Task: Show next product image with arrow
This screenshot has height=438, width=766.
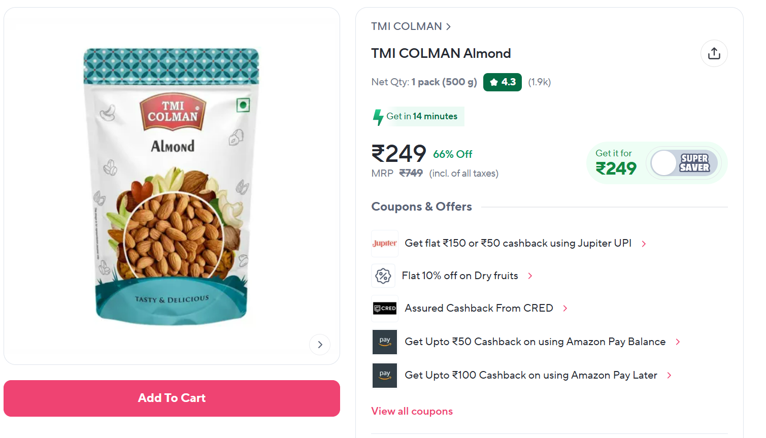Action: [320, 345]
